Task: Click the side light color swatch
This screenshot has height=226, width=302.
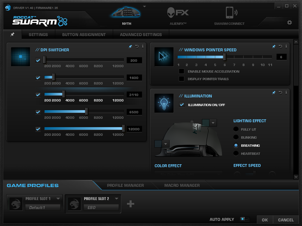Action: tap(158, 144)
